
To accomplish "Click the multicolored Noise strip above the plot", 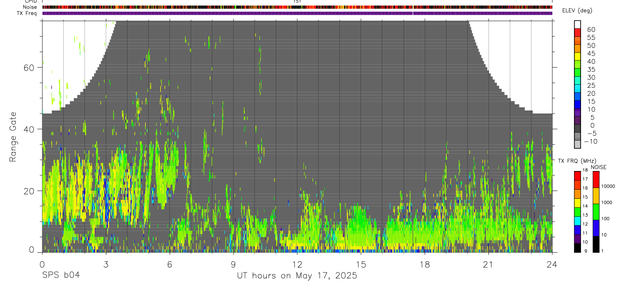I will (297, 7).
